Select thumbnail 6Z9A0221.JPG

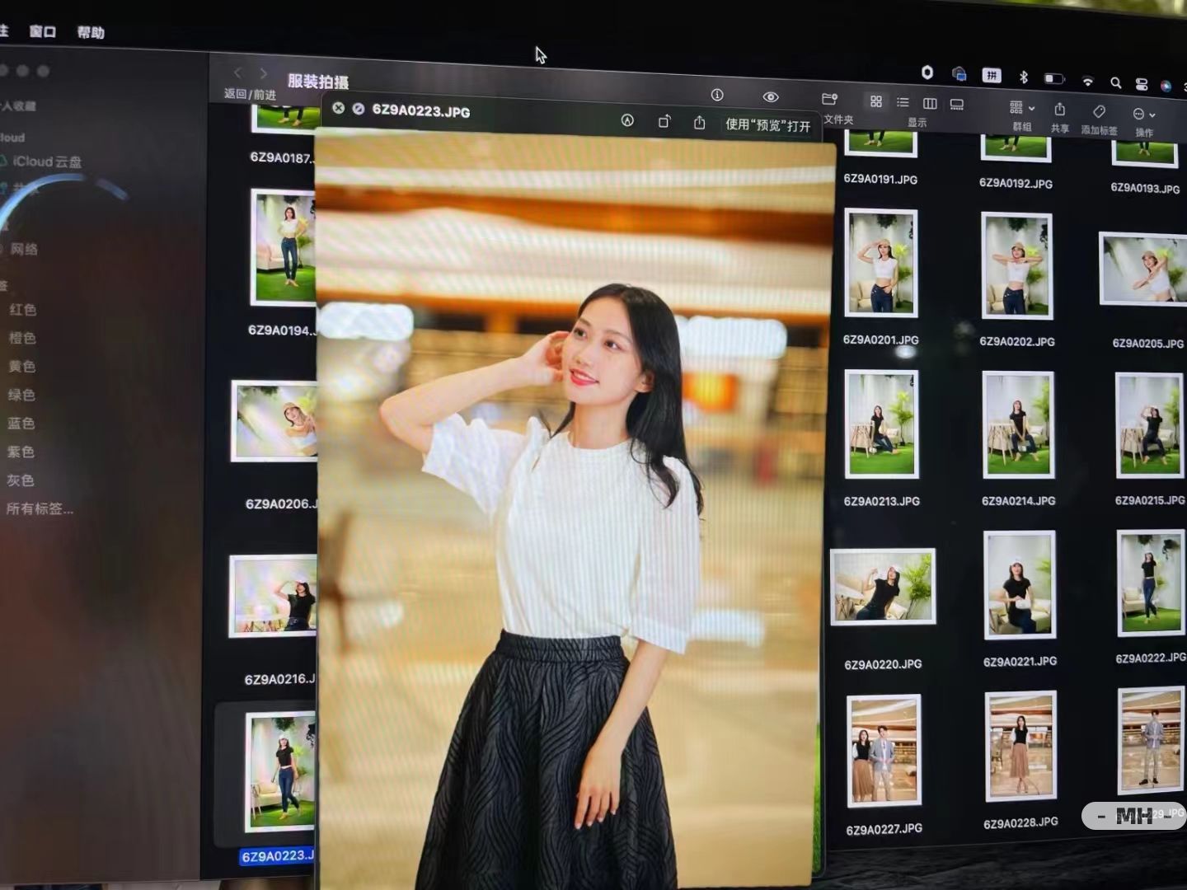coord(1020,585)
